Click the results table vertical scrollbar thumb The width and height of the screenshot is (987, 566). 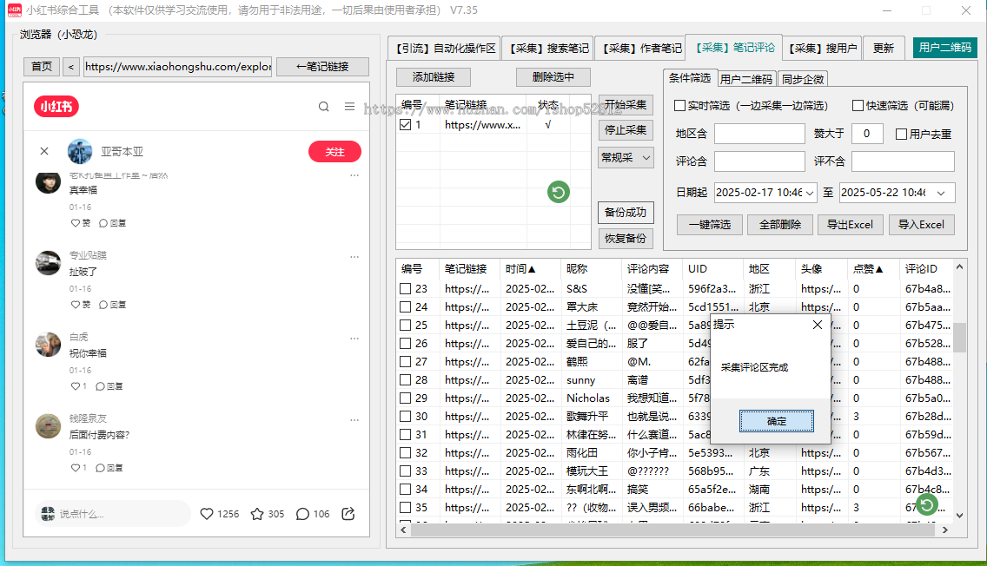(x=959, y=338)
